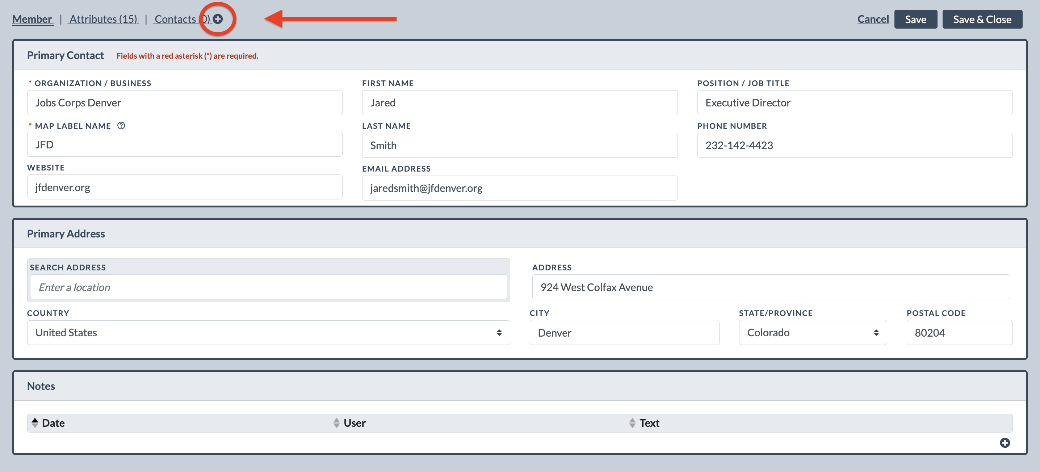Screen dimensions: 1040x472
Task: Sort notes by Text column arrows
Action: 632,423
